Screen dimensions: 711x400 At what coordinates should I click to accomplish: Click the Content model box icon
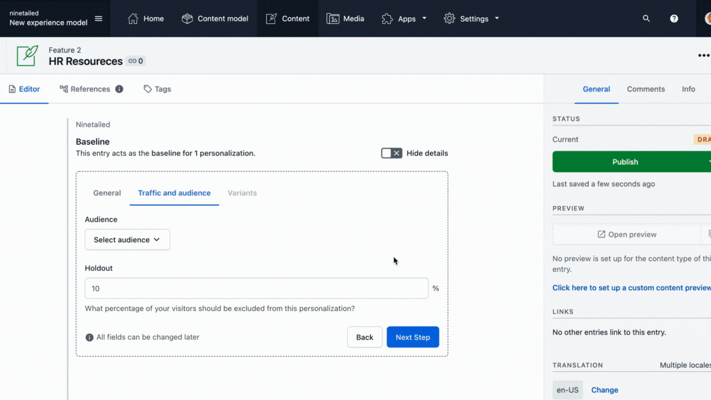[x=187, y=19]
